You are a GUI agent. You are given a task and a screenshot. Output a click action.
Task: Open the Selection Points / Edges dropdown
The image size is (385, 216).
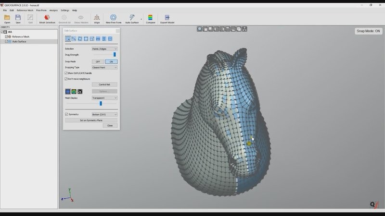pyautogui.click(x=104, y=49)
